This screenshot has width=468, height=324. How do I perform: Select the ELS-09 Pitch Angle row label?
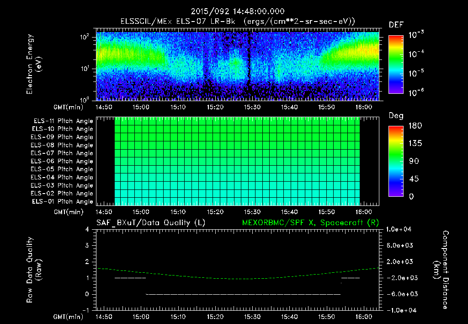pos(62,137)
